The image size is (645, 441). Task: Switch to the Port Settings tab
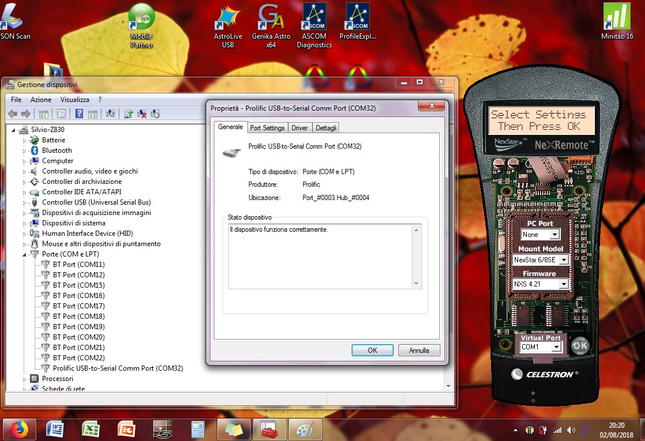pyautogui.click(x=267, y=128)
